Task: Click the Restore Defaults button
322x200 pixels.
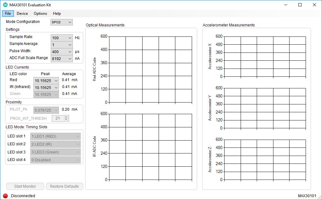Action: pos(64,186)
